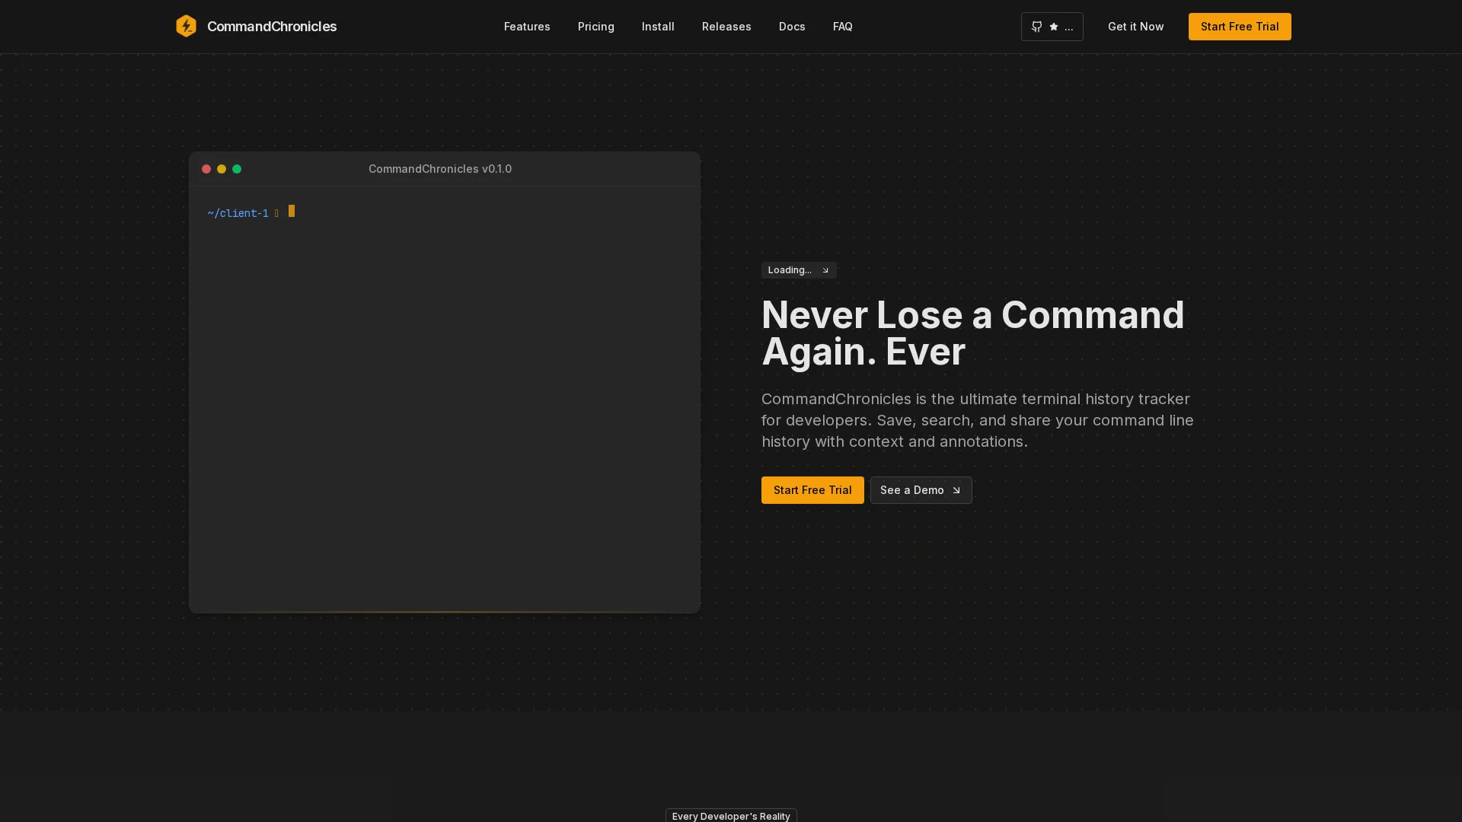Click the arrow icon in the Loading badge
Screen dimensions: 1462x822
click(x=825, y=270)
